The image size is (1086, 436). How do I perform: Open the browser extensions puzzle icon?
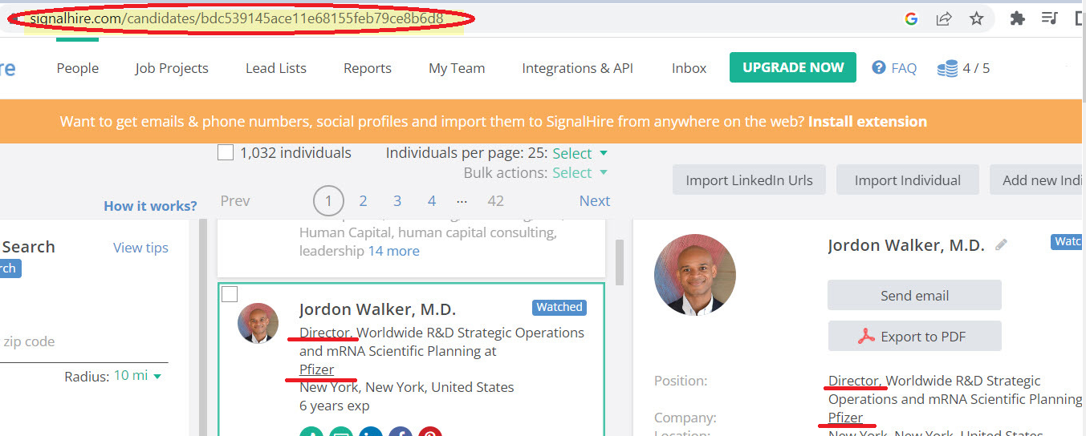tap(1017, 18)
